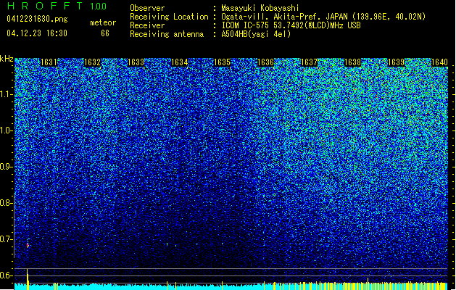Click the 1639 time marker
The image size is (456, 290).
click(397, 62)
